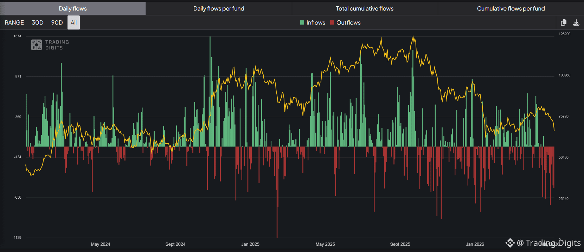Click the 100960 right axis value

565,75
